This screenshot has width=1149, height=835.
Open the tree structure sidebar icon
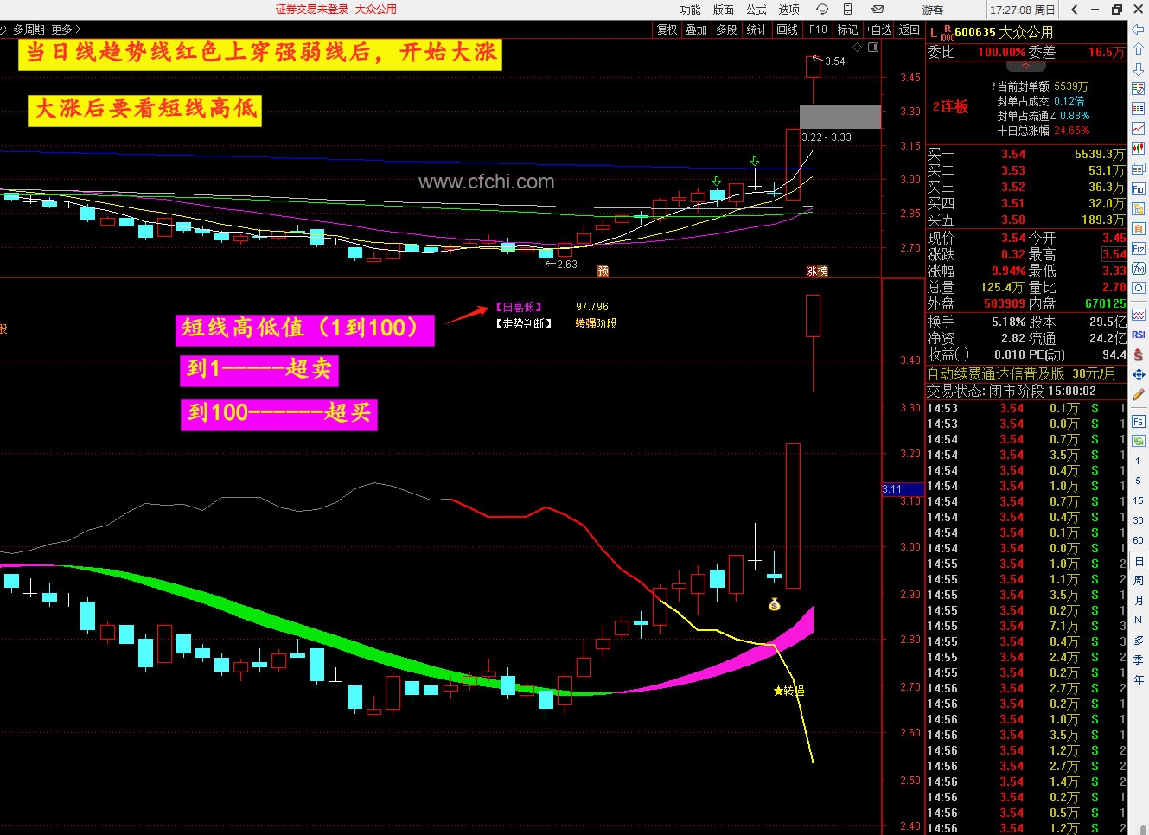click(x=1139, y=208)
